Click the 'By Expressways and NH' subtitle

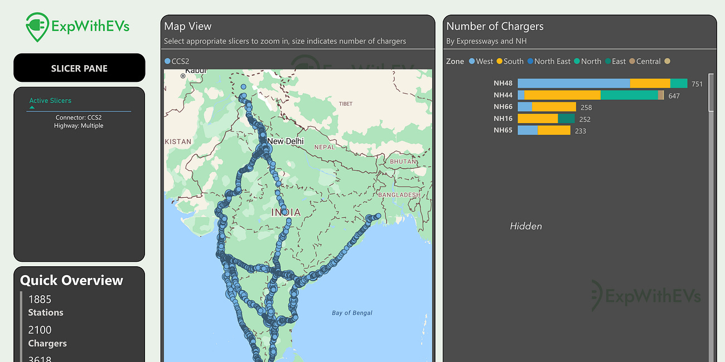point(486,41)
